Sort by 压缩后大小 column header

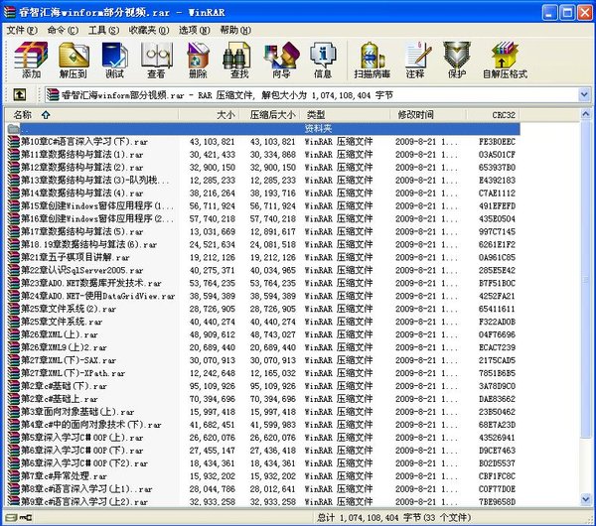point(269,115)
